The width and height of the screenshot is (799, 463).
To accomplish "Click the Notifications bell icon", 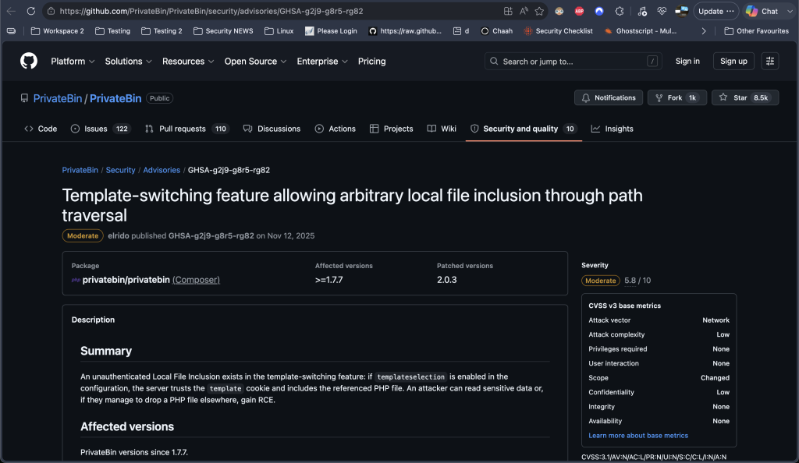I will [585, 97].
